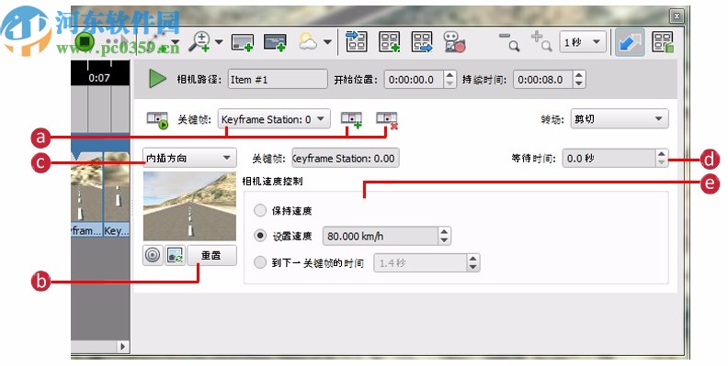728x366 pixels.
Task: Increase 开始位置 with the up arrow
Action: pos(449,75)
